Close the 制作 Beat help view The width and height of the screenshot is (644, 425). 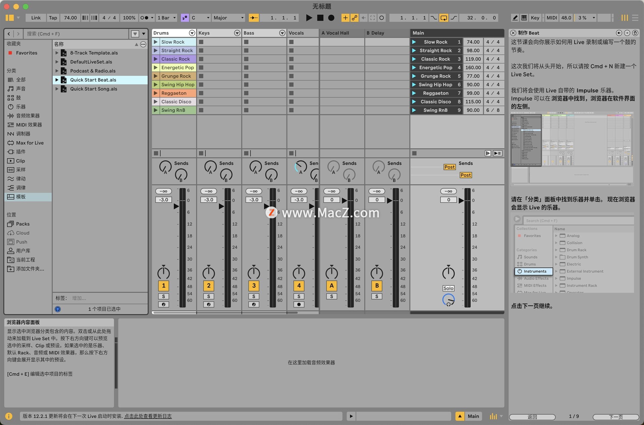[513, 33]
